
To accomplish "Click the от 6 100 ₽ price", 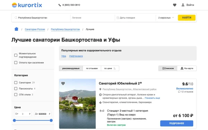I will click(183, 116).
